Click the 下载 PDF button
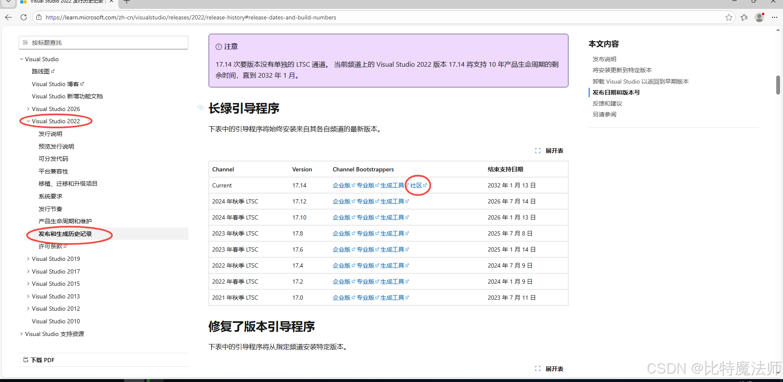The image size is (783, 382). (39, 360)
